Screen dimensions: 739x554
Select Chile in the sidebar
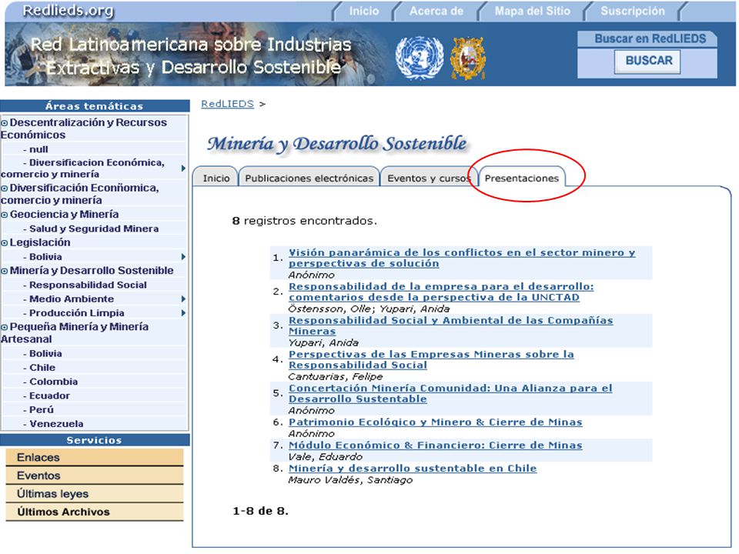click(x=42, y=368)
